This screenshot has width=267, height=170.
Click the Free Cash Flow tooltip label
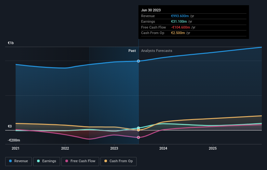pyautogui.click(x=154, y=27)
